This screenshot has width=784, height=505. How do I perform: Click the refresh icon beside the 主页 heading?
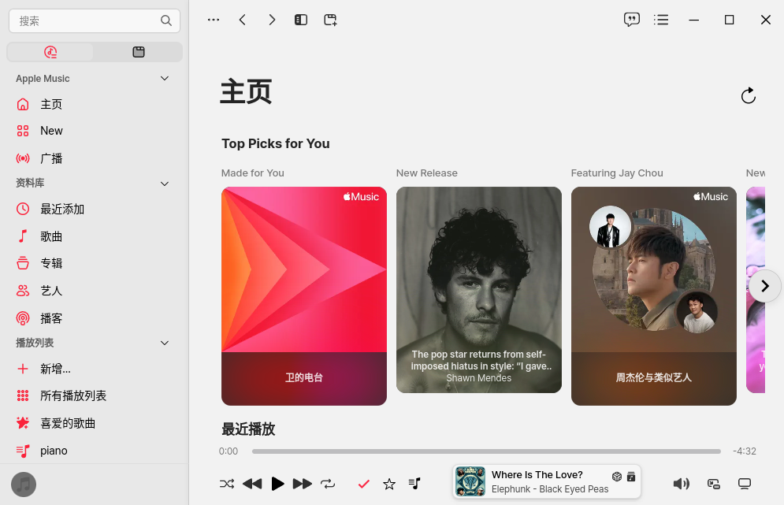pos(748,96)
